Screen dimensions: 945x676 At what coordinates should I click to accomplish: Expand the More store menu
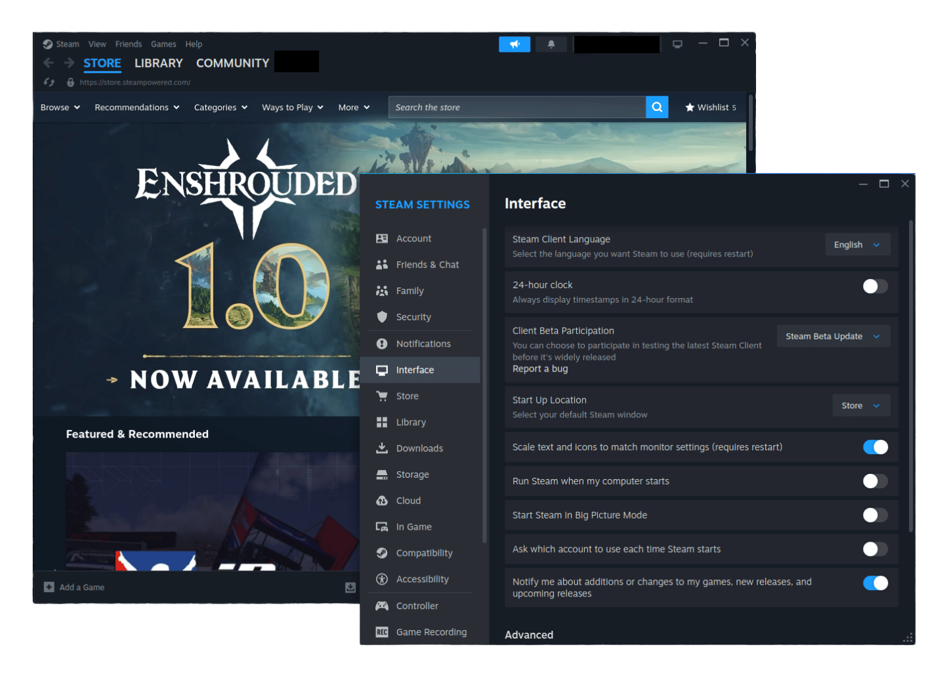[x=354, y=107]
